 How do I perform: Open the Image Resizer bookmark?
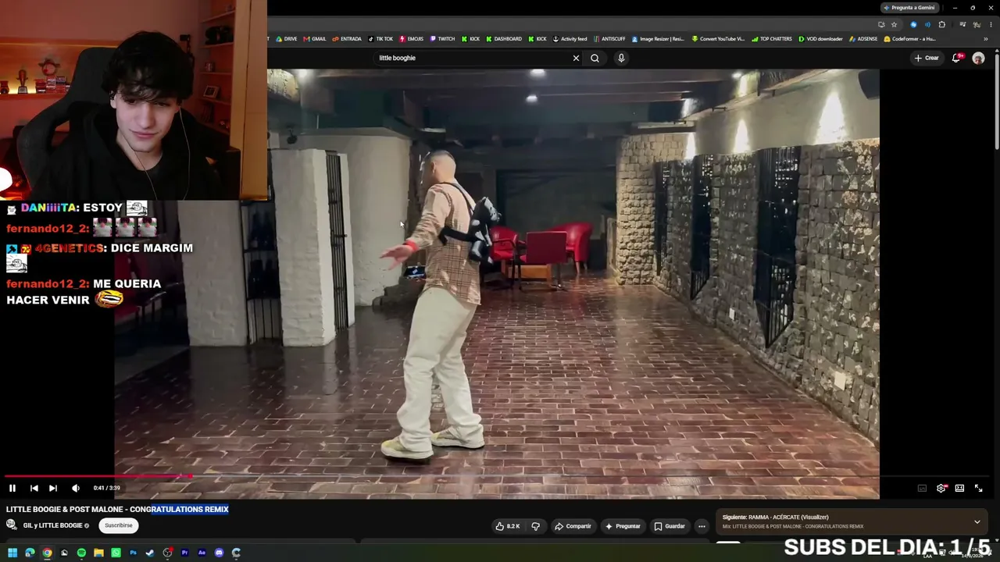pyautogui.click(x=658, y=39)
